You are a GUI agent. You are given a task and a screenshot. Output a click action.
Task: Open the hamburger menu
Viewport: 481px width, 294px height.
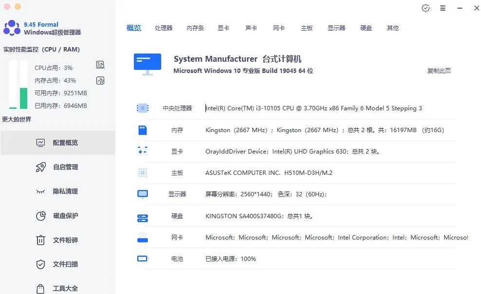[443, 8]
